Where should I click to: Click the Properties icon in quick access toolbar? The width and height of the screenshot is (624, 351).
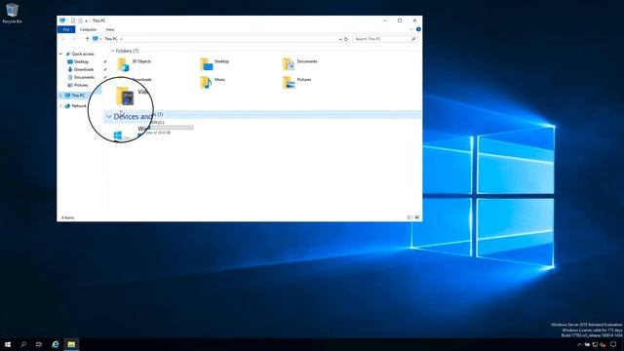73,20
